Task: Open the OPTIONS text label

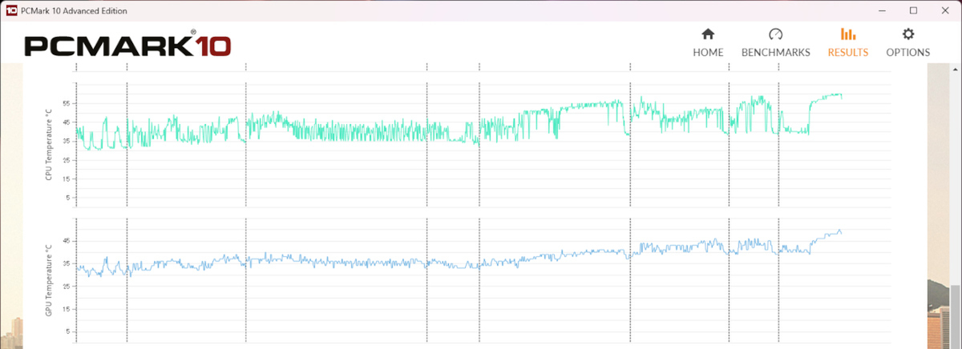Action: coord(907,53)
